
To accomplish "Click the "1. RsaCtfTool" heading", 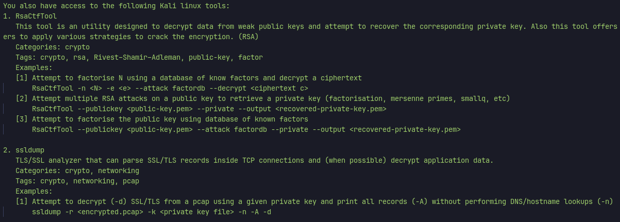I will pyautogui.click(x=30, y=16).
